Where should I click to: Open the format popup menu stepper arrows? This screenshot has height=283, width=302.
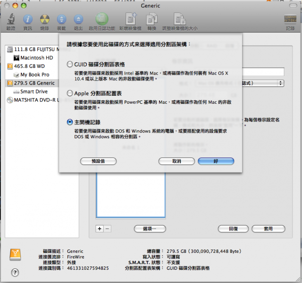280,83
